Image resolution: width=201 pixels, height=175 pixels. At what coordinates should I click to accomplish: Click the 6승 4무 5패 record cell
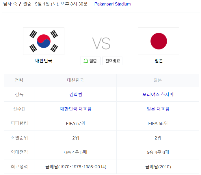[x=76, y=152]
